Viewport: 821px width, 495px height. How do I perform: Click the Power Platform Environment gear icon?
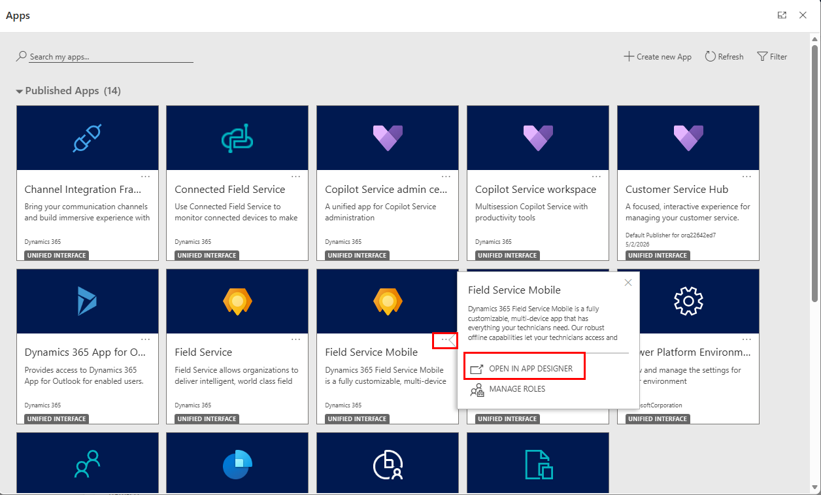[688, 301]
